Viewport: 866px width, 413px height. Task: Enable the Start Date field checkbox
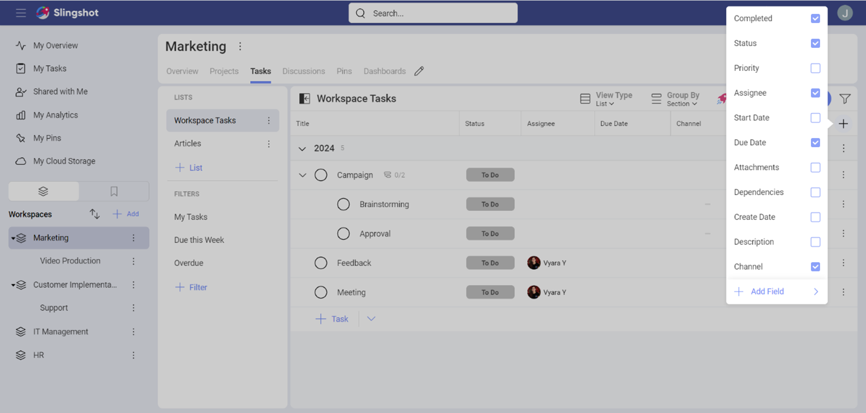coord(815,118)
